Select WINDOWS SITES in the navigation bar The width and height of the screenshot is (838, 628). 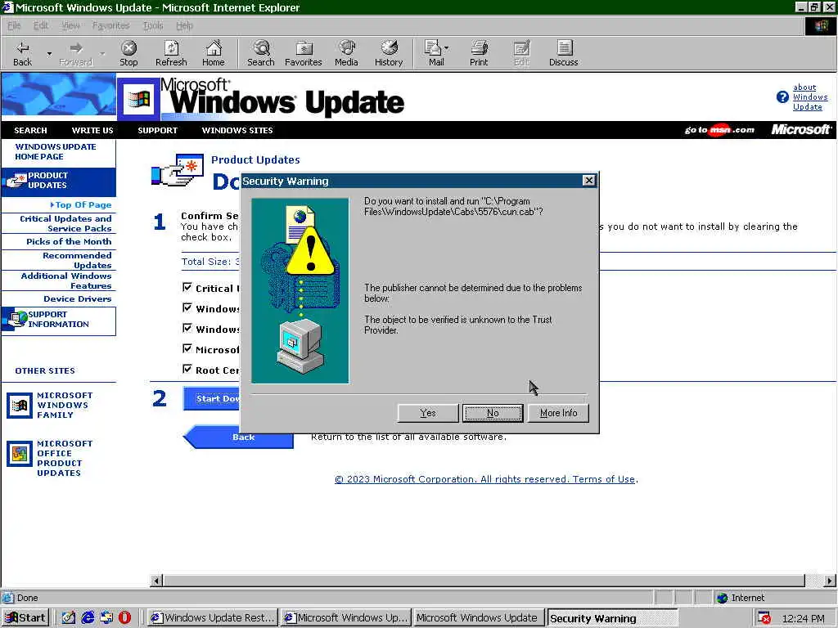tap(237, 130)
